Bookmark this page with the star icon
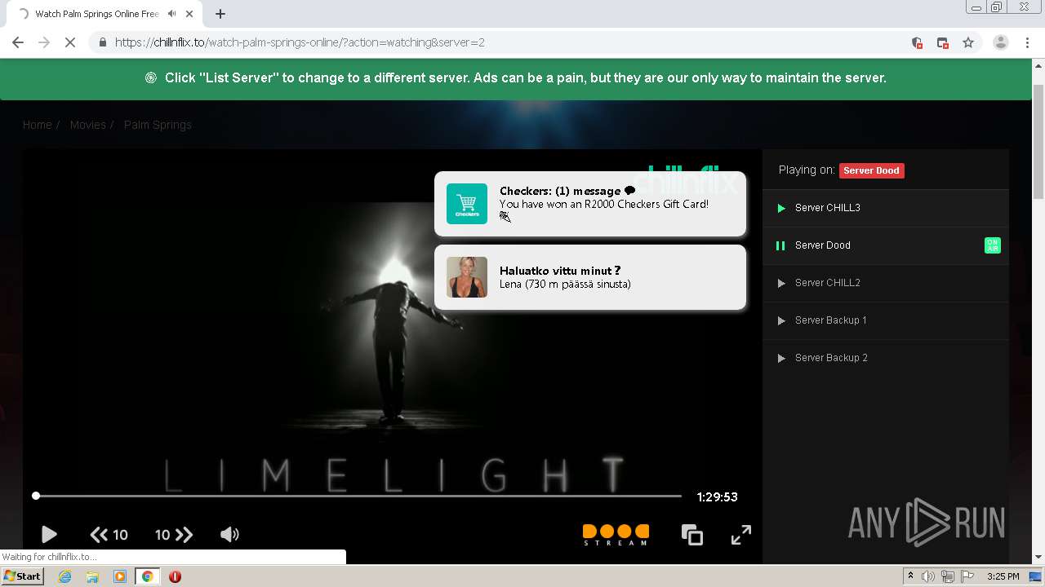The height and width of the screenshot is (587, 1045). coord(968,42)
